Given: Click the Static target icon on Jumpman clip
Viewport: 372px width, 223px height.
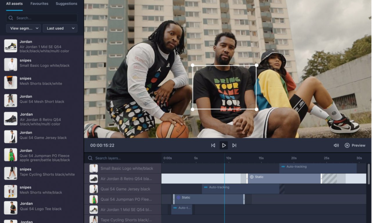Looking at the screenshot, I should [178, 197].
